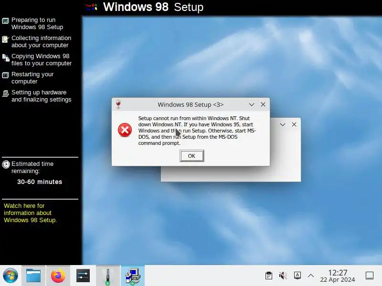Viewport: 382px width, 286px height.
Task: Click the Copying Windows 98 files step icon
Action: point(6,58)
